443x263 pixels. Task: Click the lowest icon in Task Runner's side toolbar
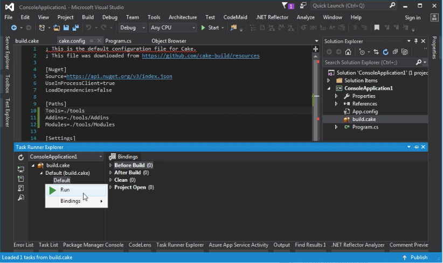click(x=21, y=197)
